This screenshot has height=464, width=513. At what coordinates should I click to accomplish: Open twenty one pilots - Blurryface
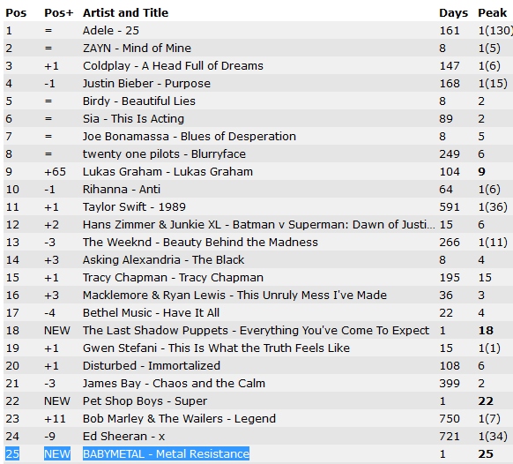[x=164, y=153]
